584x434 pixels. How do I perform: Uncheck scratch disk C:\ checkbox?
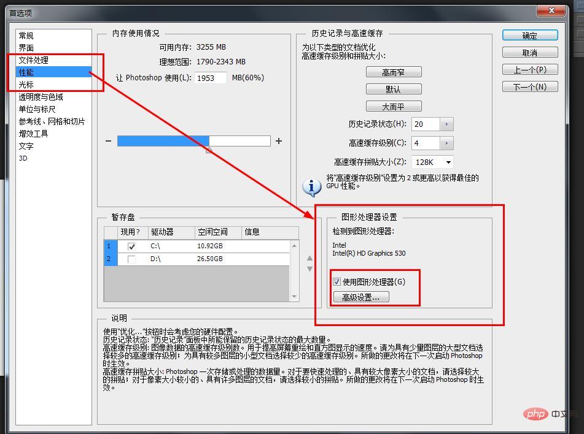(131, 246)
